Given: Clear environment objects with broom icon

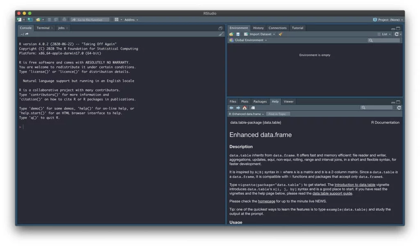Looking at the screenshot, I should pyautogui.click(x=281, y=34).
